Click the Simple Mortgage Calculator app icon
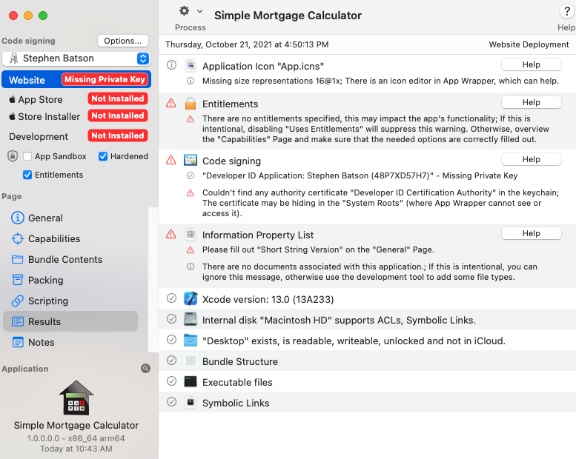 pos(76,398)
